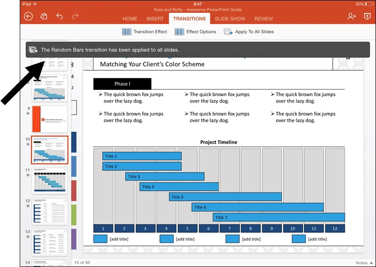Click month box 12 in timeline
Viewport: 376px width, 267px height.
[x=335, y=229]
